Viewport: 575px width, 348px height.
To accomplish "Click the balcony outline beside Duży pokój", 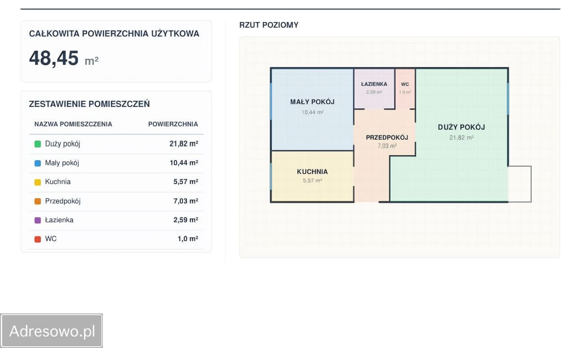I will coord(520,184).
